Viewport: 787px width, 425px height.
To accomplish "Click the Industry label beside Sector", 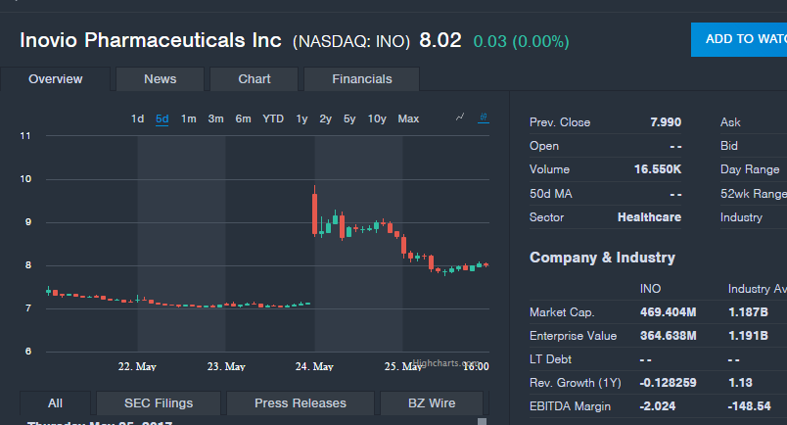I will [741, 217].
